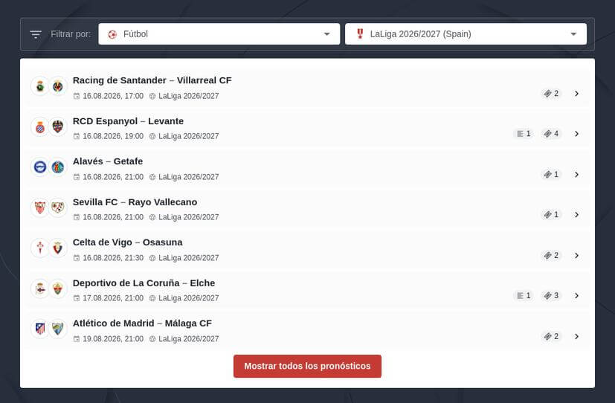Click Villarreal CF team crest
Screen dimensions: 615x403
coord(58,86)
